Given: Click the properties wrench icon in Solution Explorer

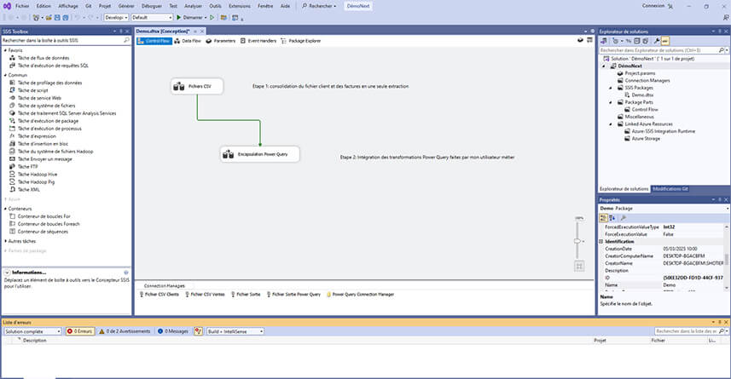Looking at the screenshot, I should 657,41.
